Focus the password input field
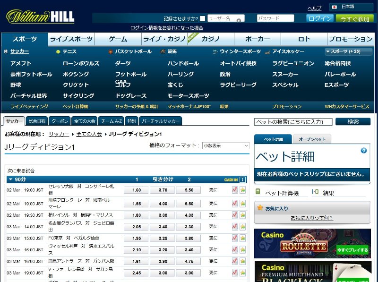This screenshot has width=378, height=282. pyautogui.click(x=275, y=18)
